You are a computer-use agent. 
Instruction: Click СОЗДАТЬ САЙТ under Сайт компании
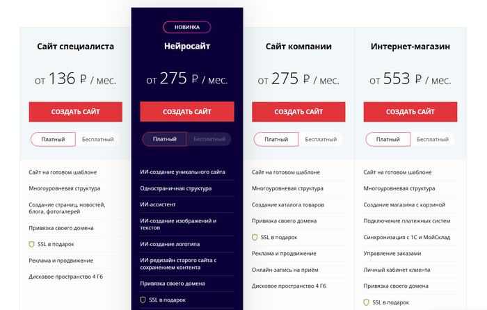click(298, 112)
